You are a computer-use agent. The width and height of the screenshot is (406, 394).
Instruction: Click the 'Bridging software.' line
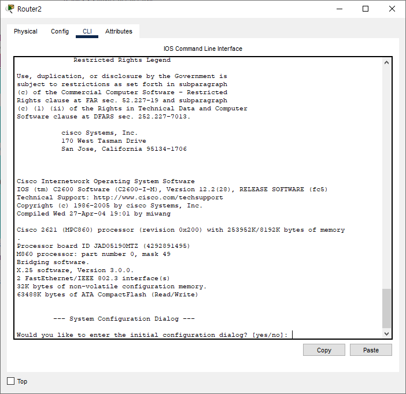tap(53, 262)
